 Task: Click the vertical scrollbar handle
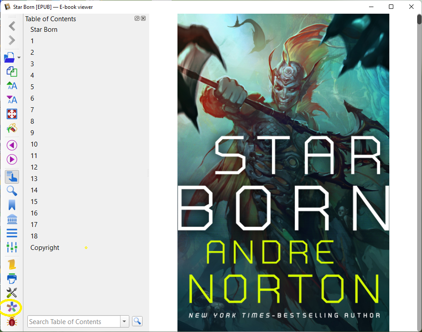point(419,19)
